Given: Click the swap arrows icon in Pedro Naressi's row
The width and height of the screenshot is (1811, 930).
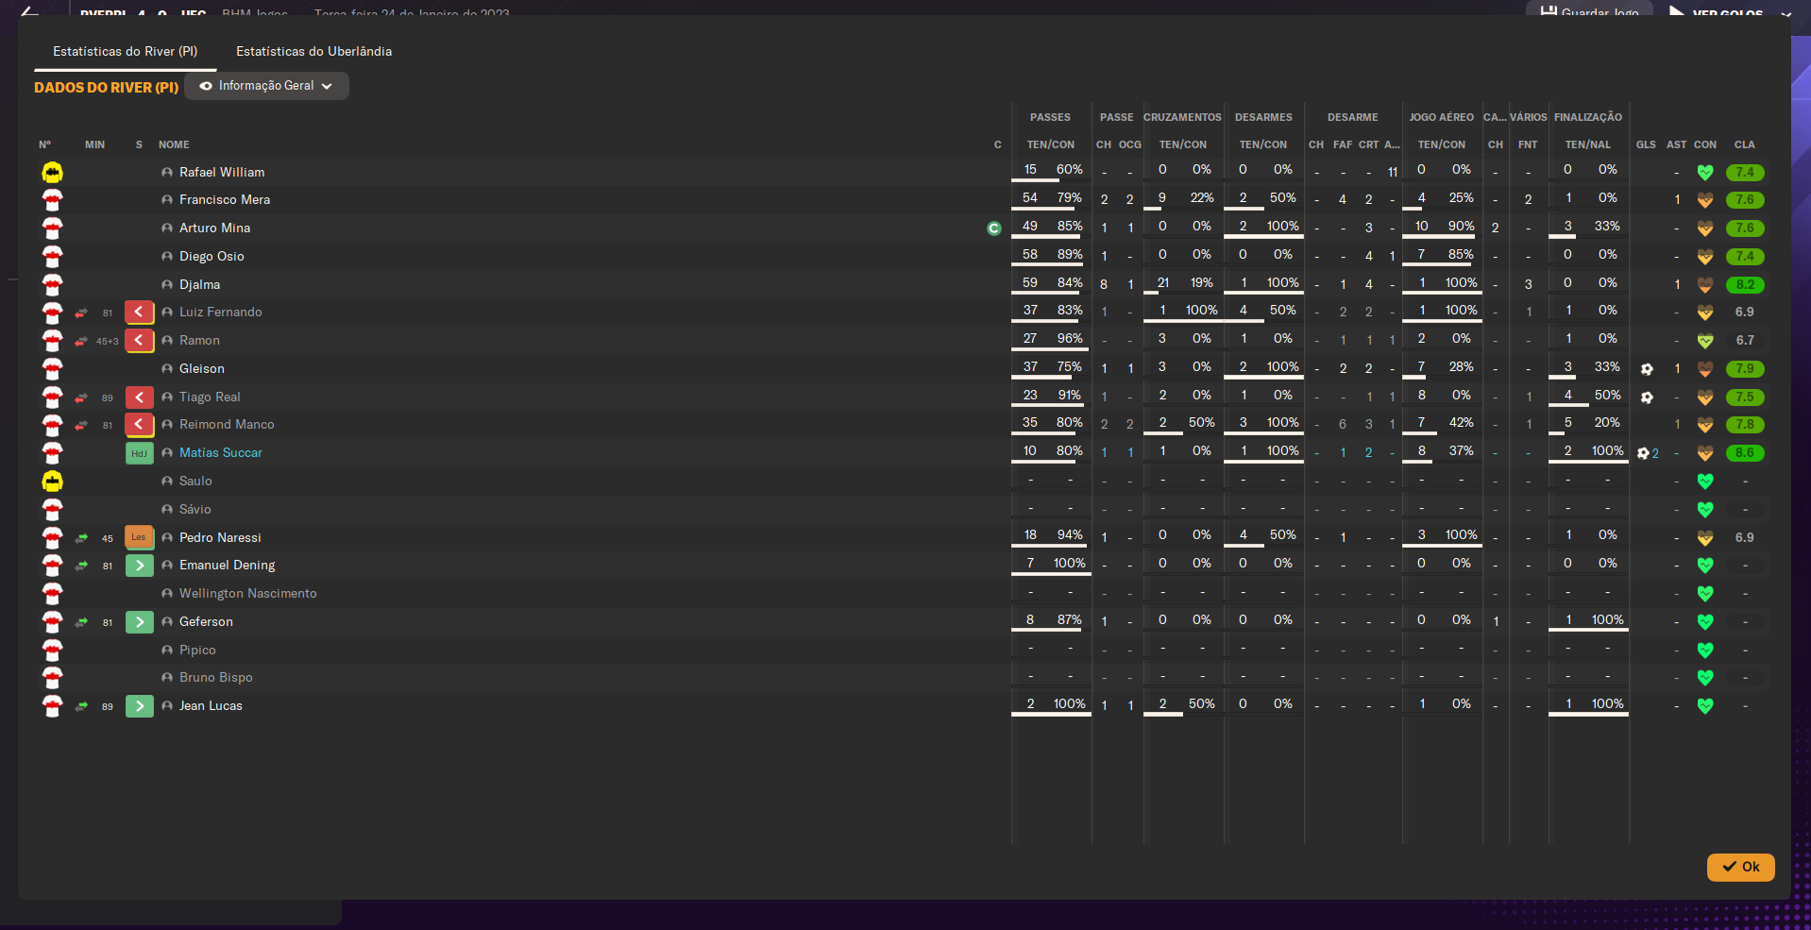Looking at the screenshot, I should 81,537.
